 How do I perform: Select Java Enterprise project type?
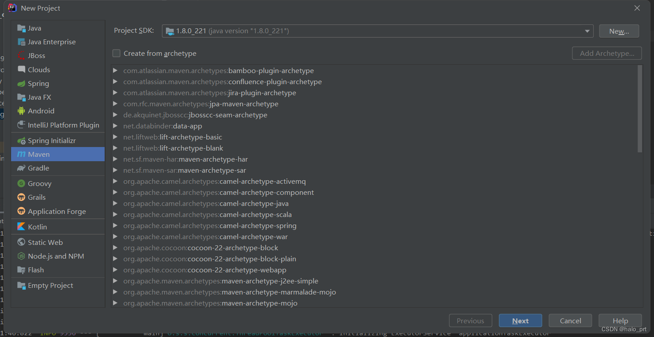(x=58, y=42)
